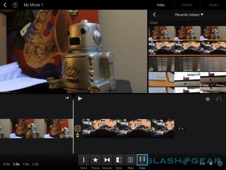The width and height of the screenshot is (226, 170).
Task: Apply the Wipe transition
Action: pos(130,160)
